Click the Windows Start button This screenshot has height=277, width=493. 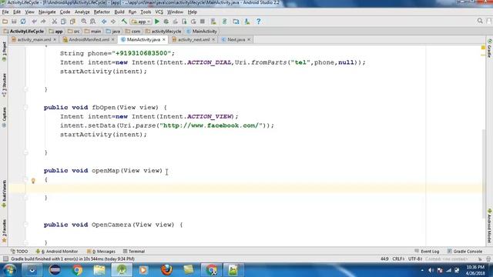[9, 270]
